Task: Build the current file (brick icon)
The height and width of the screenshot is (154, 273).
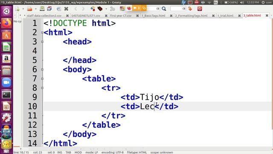Action: pos(100,9)
